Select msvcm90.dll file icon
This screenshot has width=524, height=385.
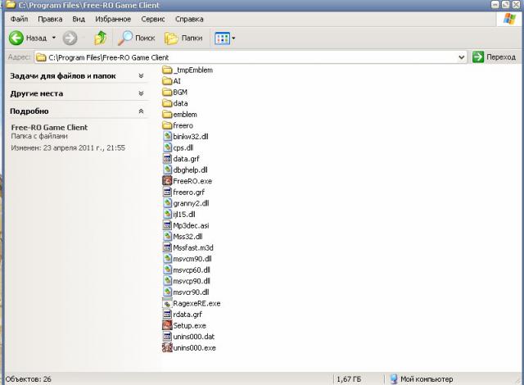coord(167,259)
